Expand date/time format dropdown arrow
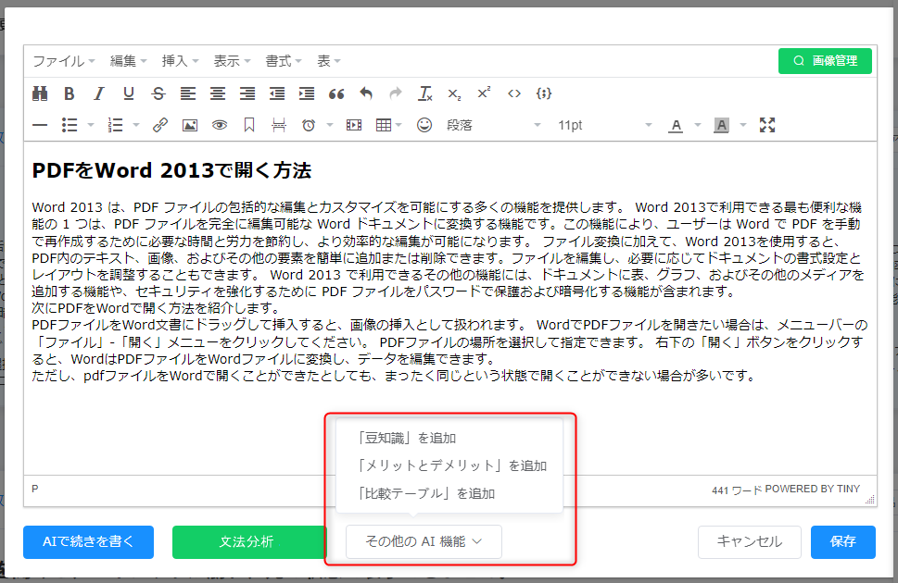This screenshot has width=898, height=583. point(330,125)
